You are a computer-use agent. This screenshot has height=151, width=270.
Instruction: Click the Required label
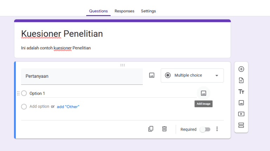coord(188,129)
